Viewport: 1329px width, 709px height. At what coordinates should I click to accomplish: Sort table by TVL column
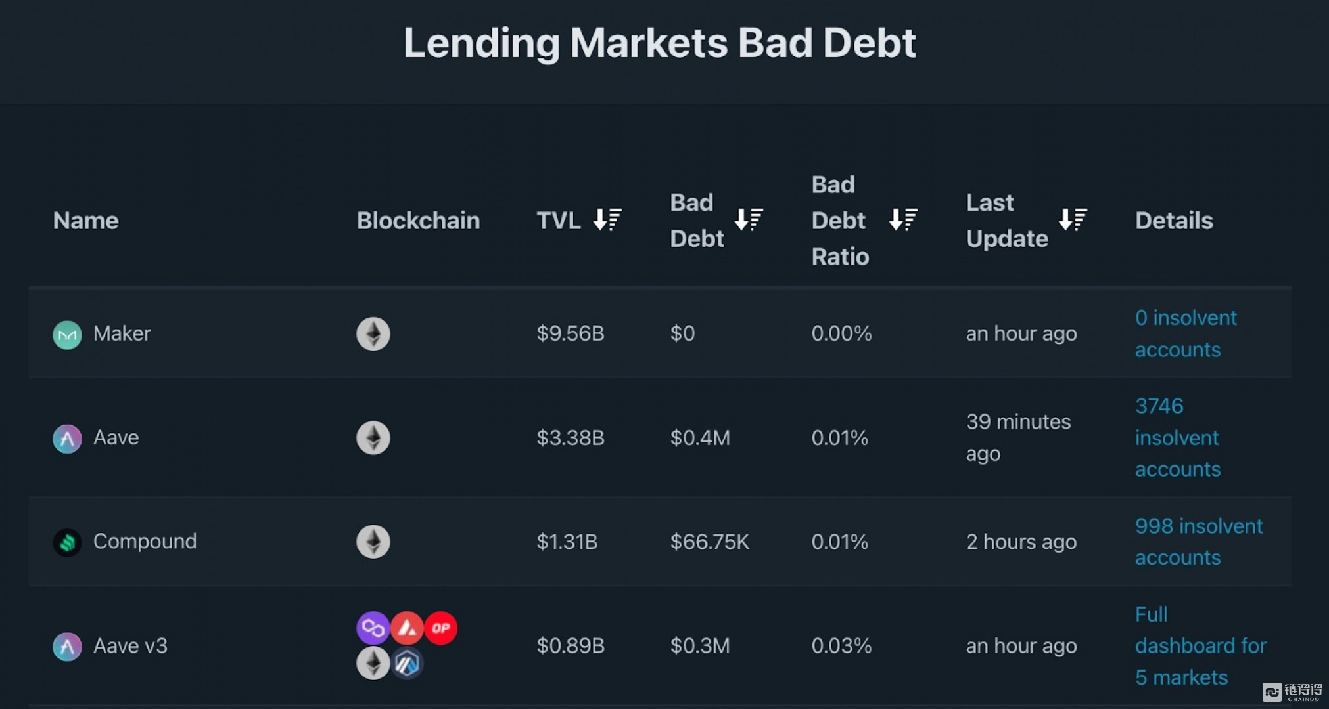tap(607, 220)
